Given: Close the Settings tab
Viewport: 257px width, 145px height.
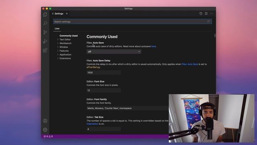Looking at the screenshot, I should pos(67,14).
